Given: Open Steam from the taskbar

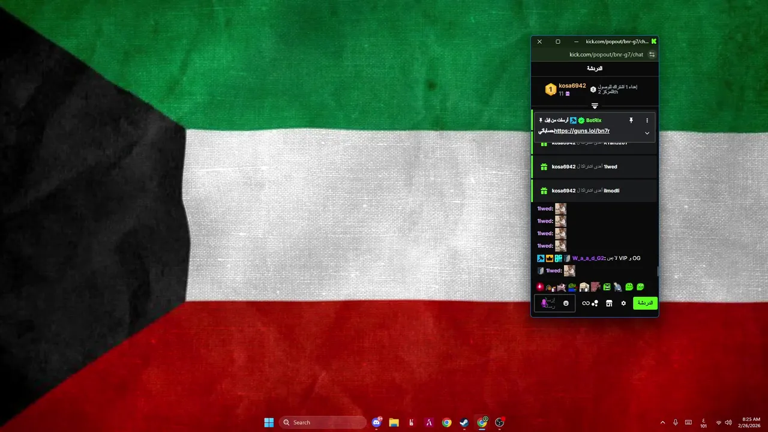Looking at the screenshot, I should click(464, 422).
